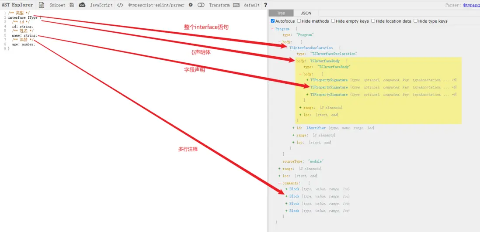Image resolution: width=480 pixels, height=232 pixels.
Task: Place cursor on 'id: string;' line
Action: 22,27
